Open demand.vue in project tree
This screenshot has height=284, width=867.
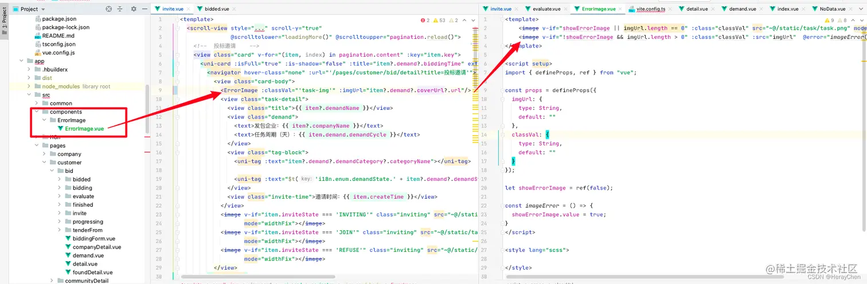click(x=84, y=255)
